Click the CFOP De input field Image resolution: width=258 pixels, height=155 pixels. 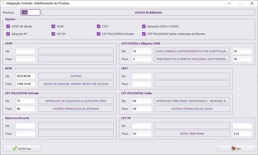[26, 51]
